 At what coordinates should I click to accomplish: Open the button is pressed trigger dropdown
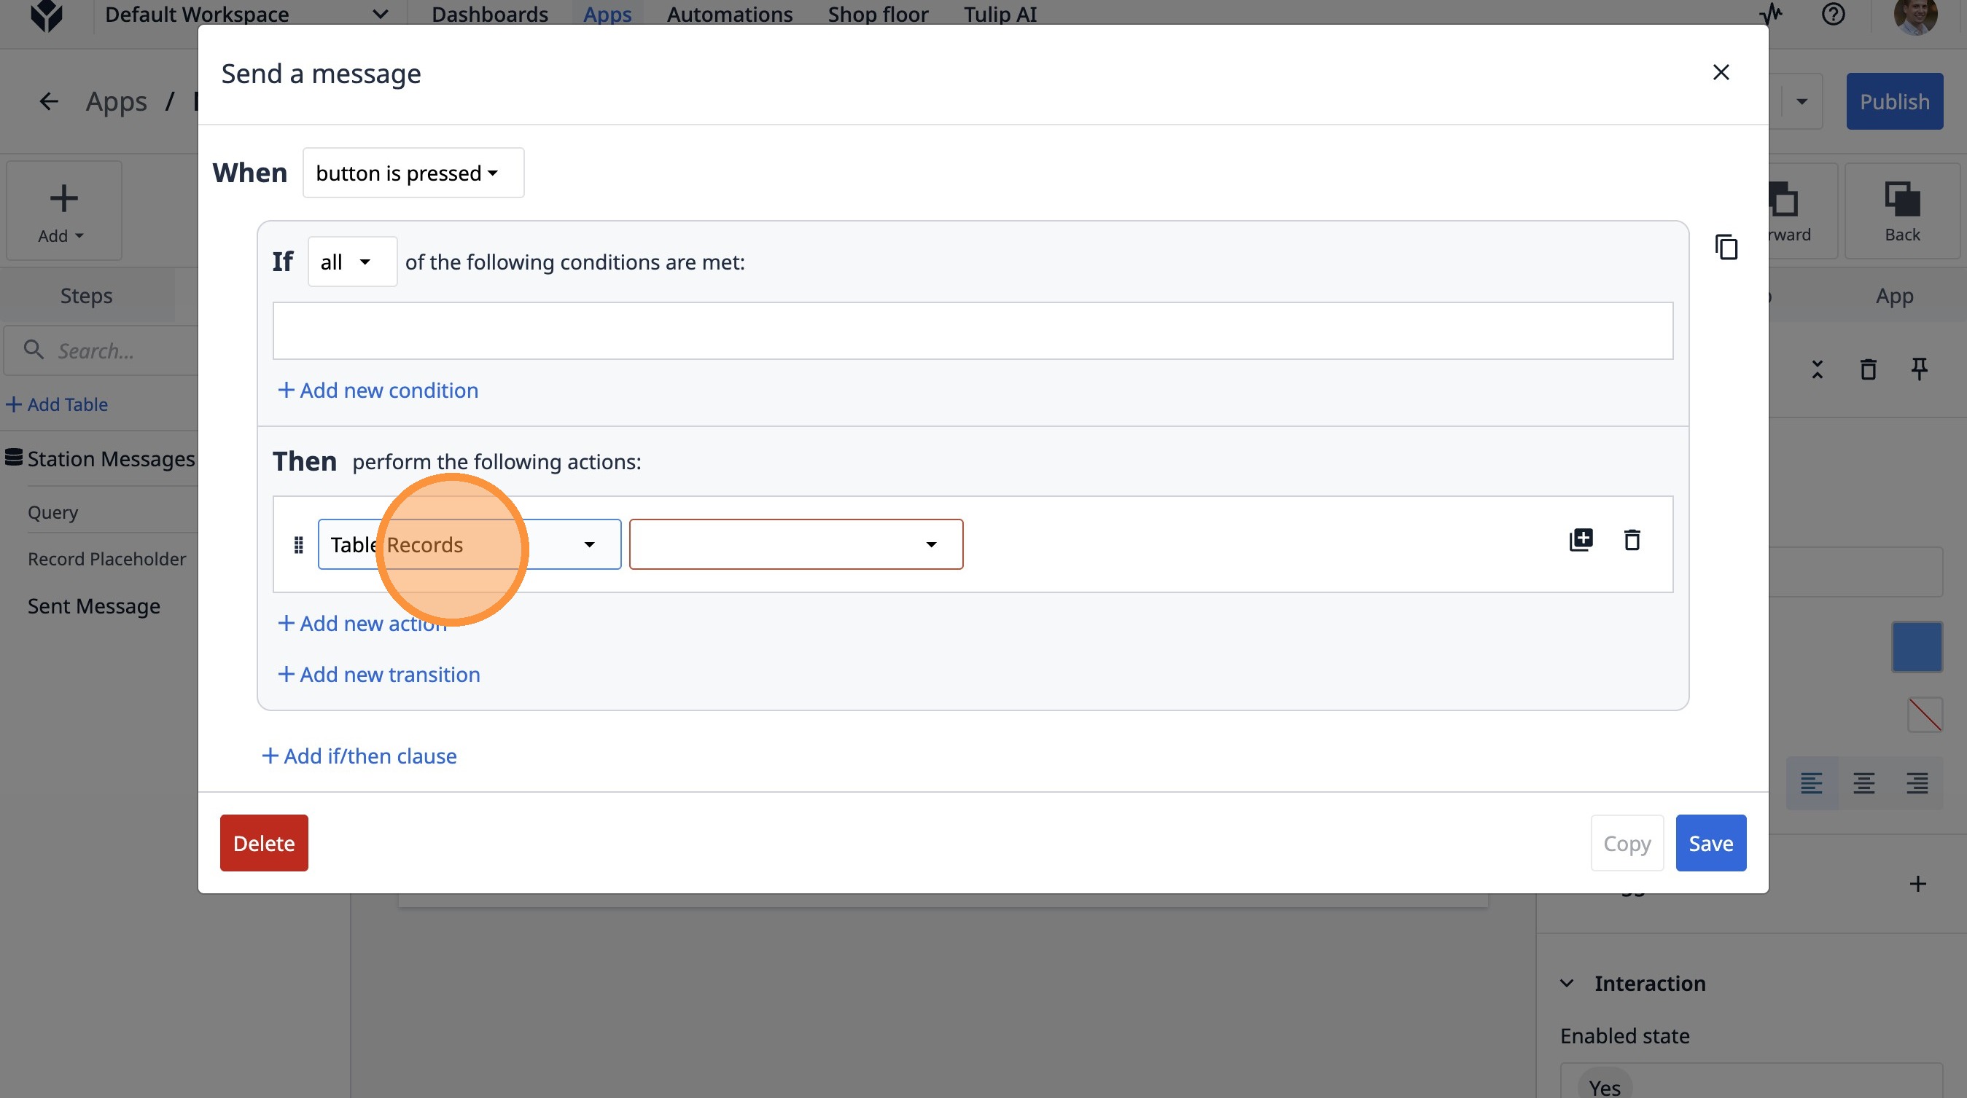point(413,173)
